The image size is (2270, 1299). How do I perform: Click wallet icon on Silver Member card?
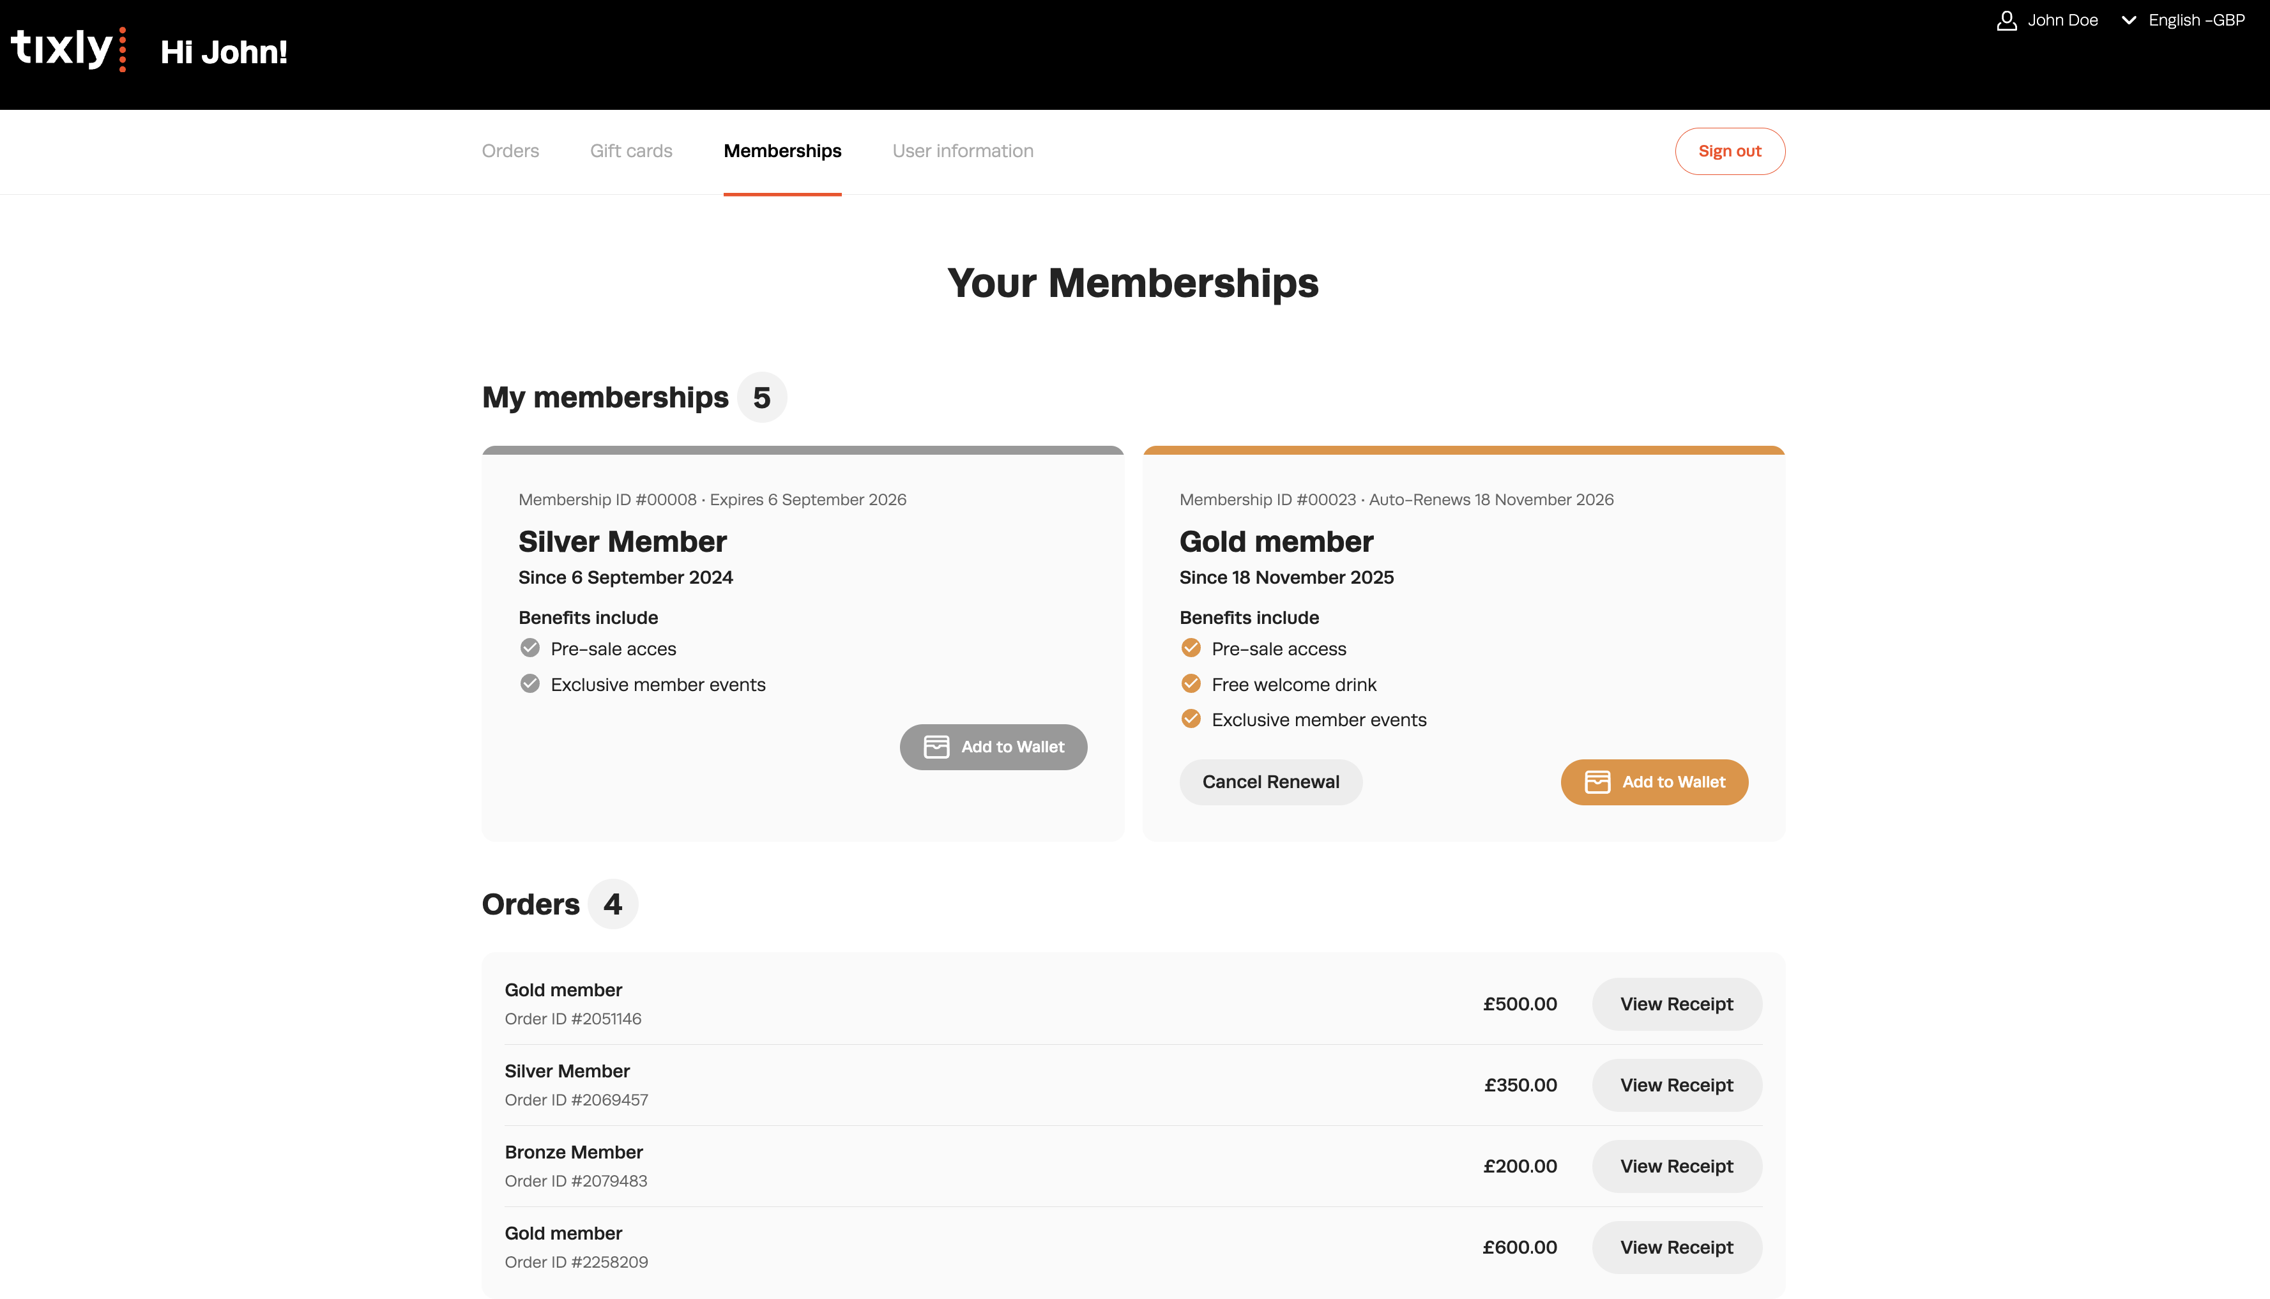pyautogui.click(x=936, y=747)
